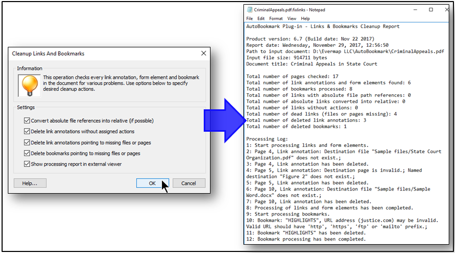Click 'Total number of deleted bookmarks: 1'
This screenshot has width=455, height=253.
click(296, 126)
